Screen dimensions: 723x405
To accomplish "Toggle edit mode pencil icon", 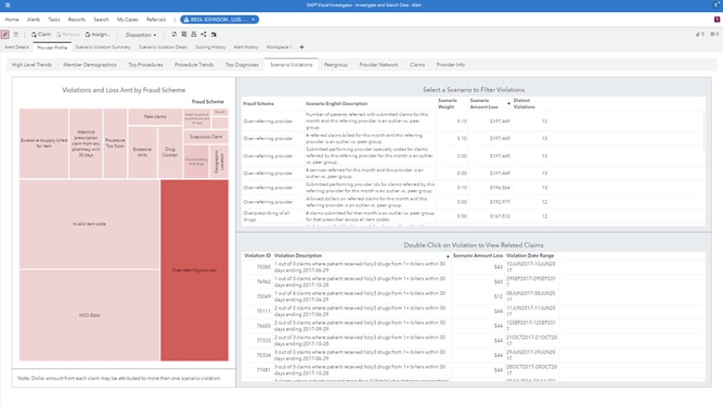I will tap(5, 34).
